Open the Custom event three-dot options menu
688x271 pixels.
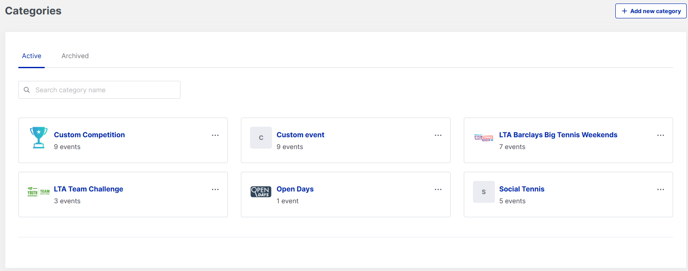[x=438, y=135]
